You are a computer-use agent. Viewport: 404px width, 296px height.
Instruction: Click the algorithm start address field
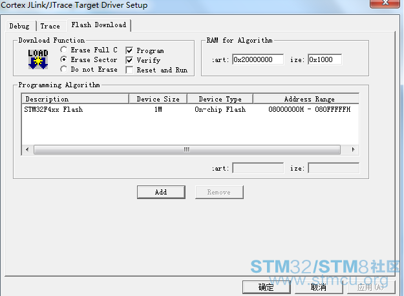click(x=258, y=168)
